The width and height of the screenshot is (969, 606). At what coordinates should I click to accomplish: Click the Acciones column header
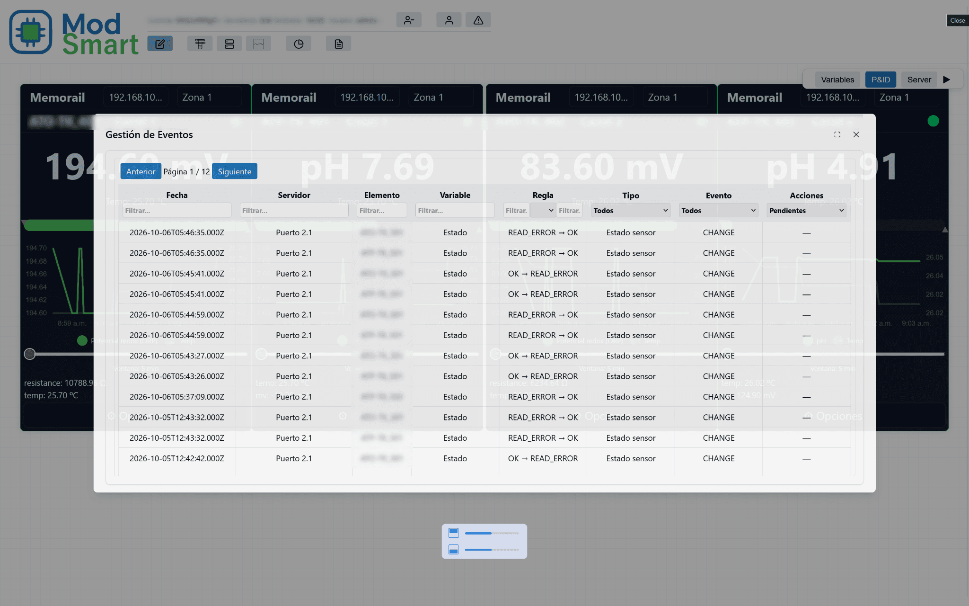(x=806, y=195)
